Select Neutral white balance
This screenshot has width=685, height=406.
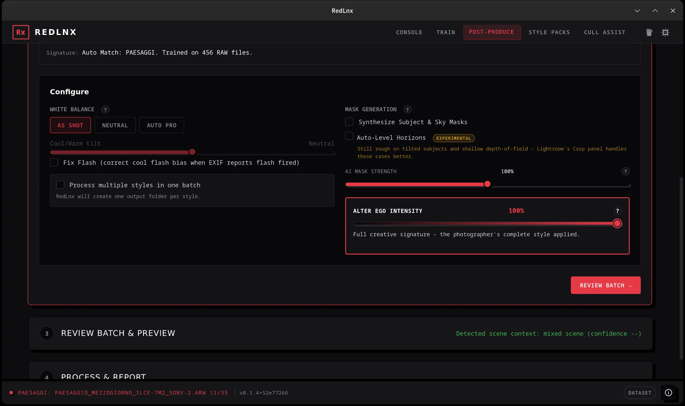coord(115,125)
